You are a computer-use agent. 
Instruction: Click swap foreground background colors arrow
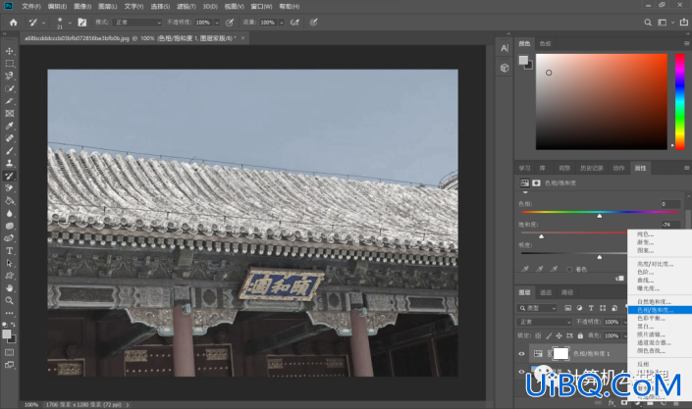13,325
